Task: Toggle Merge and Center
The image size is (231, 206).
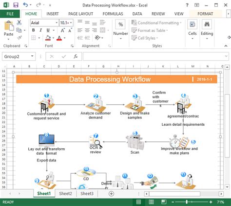Action: (103, 30)
